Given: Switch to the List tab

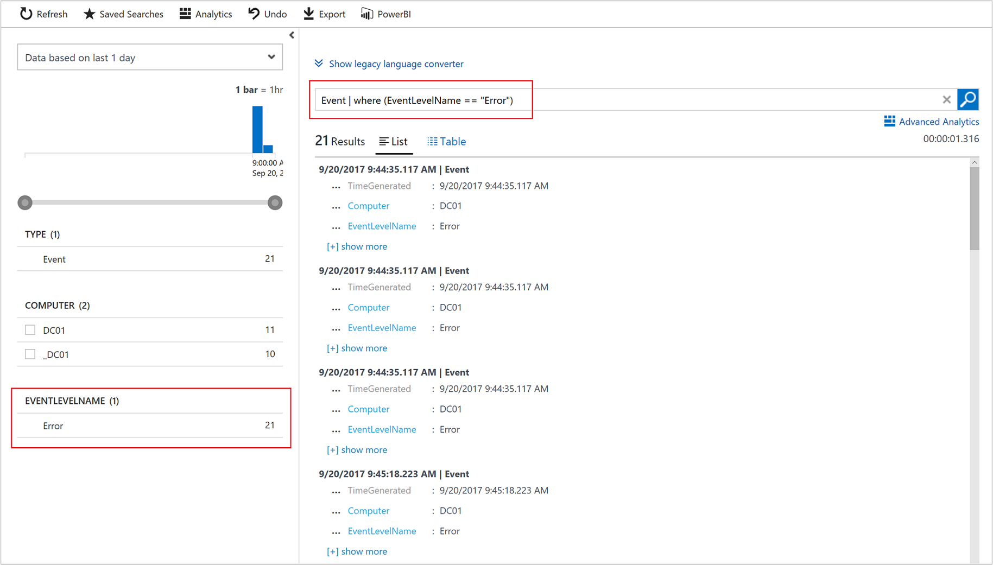Looking at the screenshot, I should (x=394, y=142).
